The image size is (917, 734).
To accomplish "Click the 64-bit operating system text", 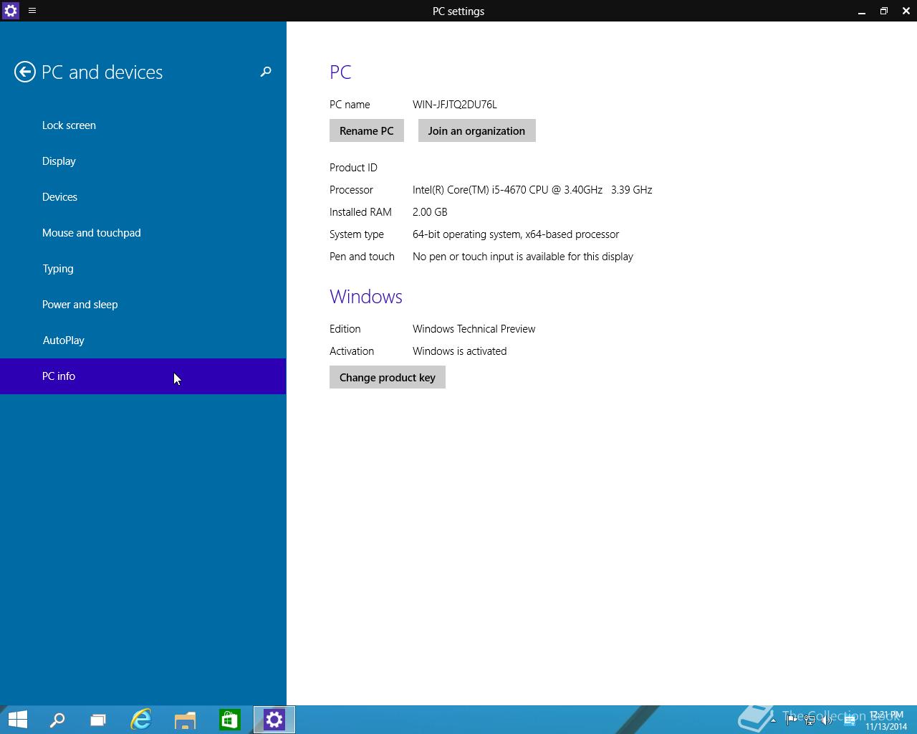I will (516, 234).
